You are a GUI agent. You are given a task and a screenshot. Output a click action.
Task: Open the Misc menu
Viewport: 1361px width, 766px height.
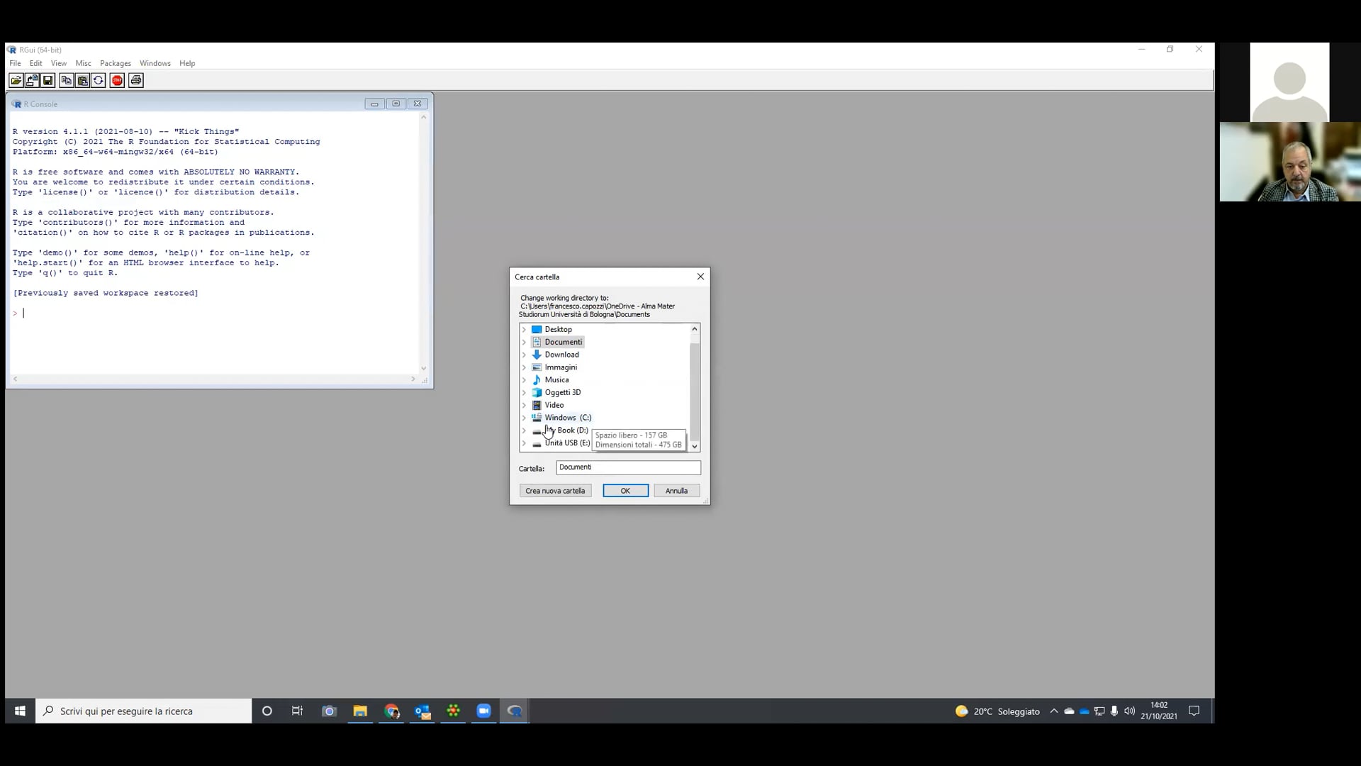pyautogui.click(x=83, y=63)
